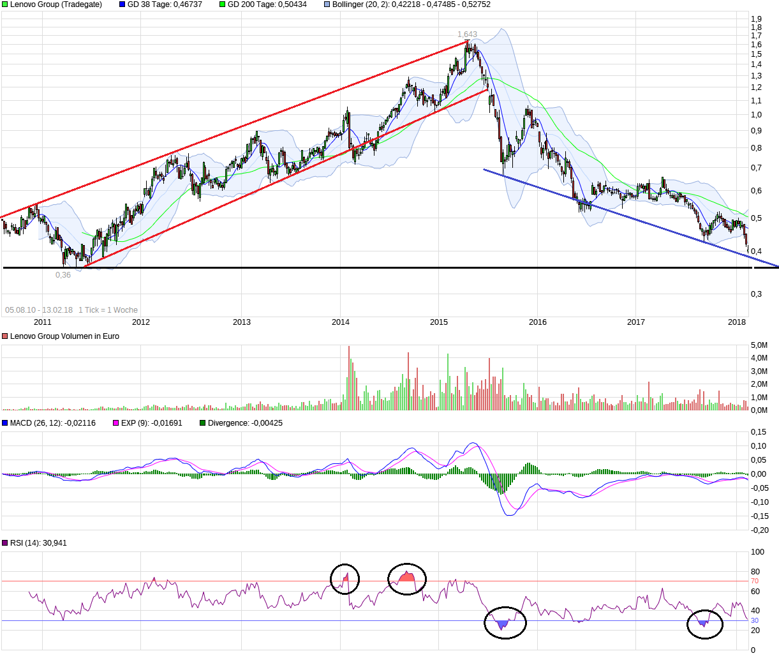Click the 5,0M volume axis label

(x=759, y=345)
